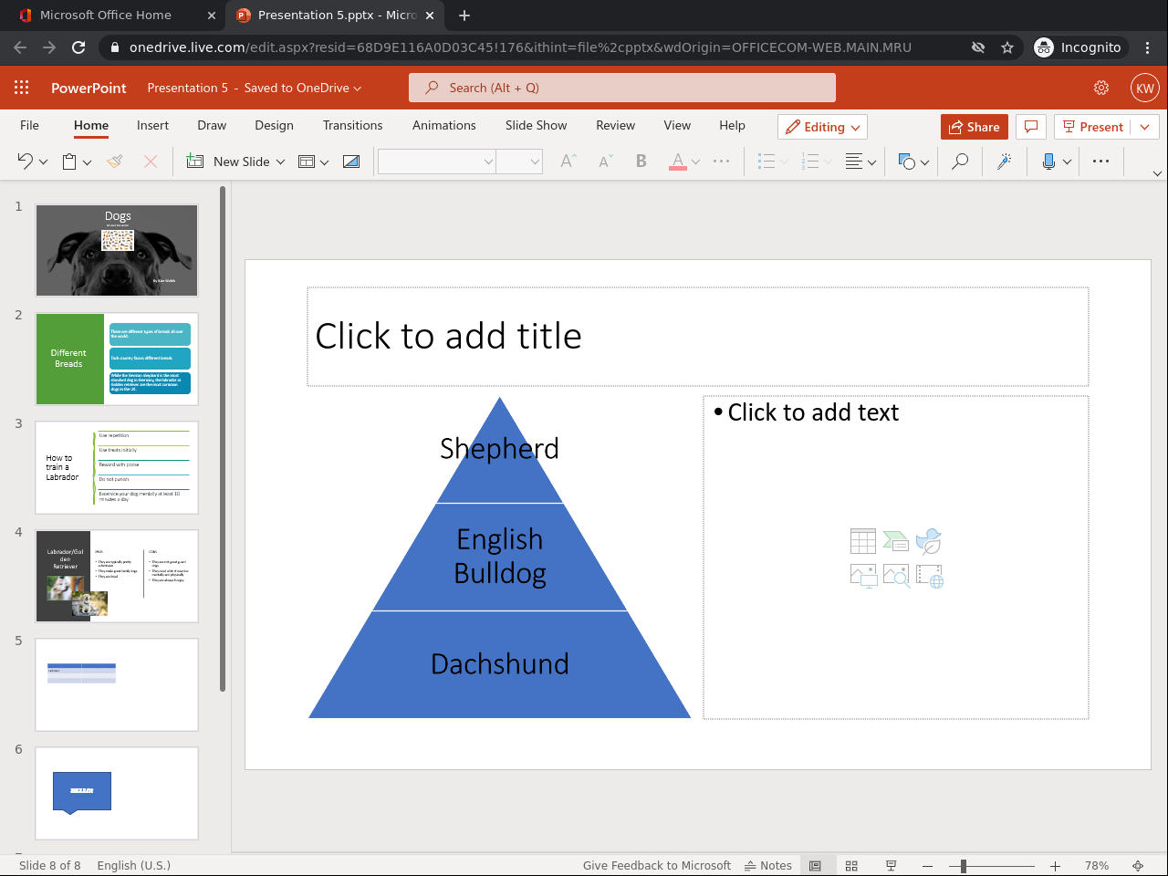Toggle the Notes pane

pos(768,866)
